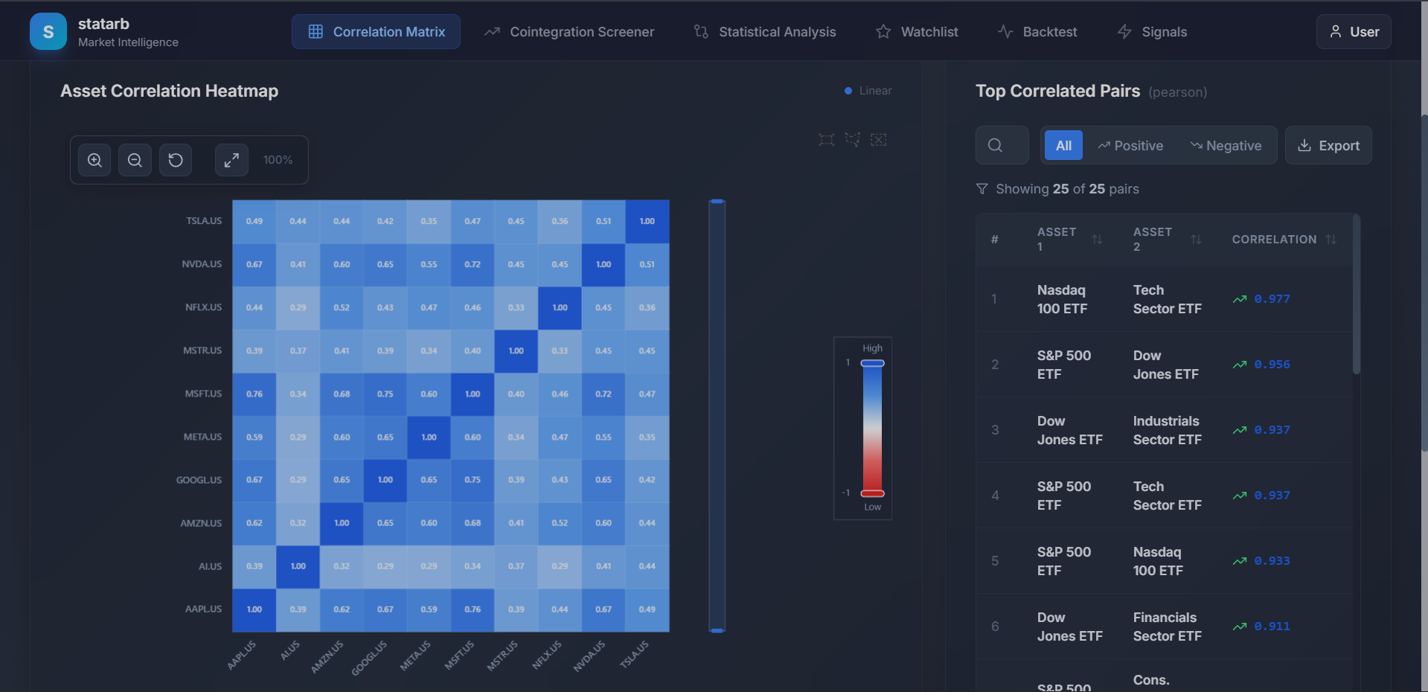
Task: Click the clear selection icon
Action: point(879,139)
